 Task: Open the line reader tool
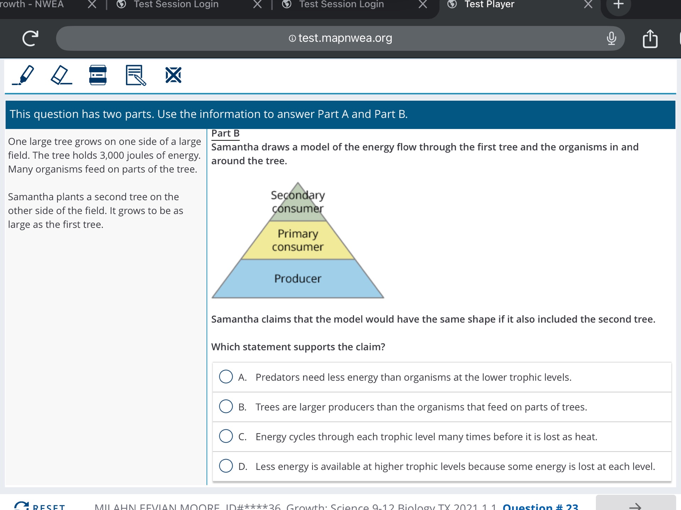click(98, 75)
